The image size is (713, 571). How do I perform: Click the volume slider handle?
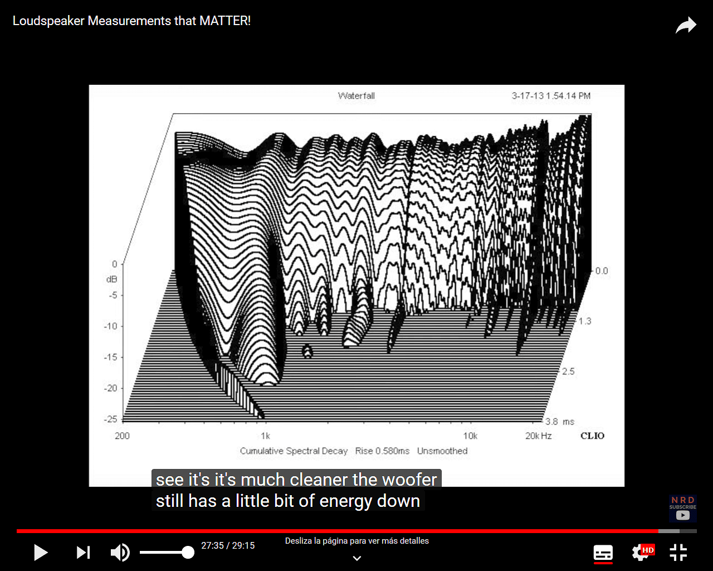click(x=188, y=553)
